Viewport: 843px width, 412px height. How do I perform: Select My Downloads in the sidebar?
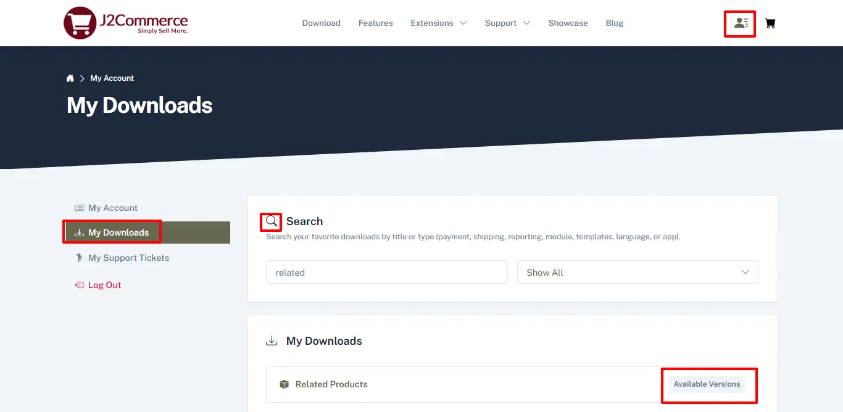tap(147, 233)
